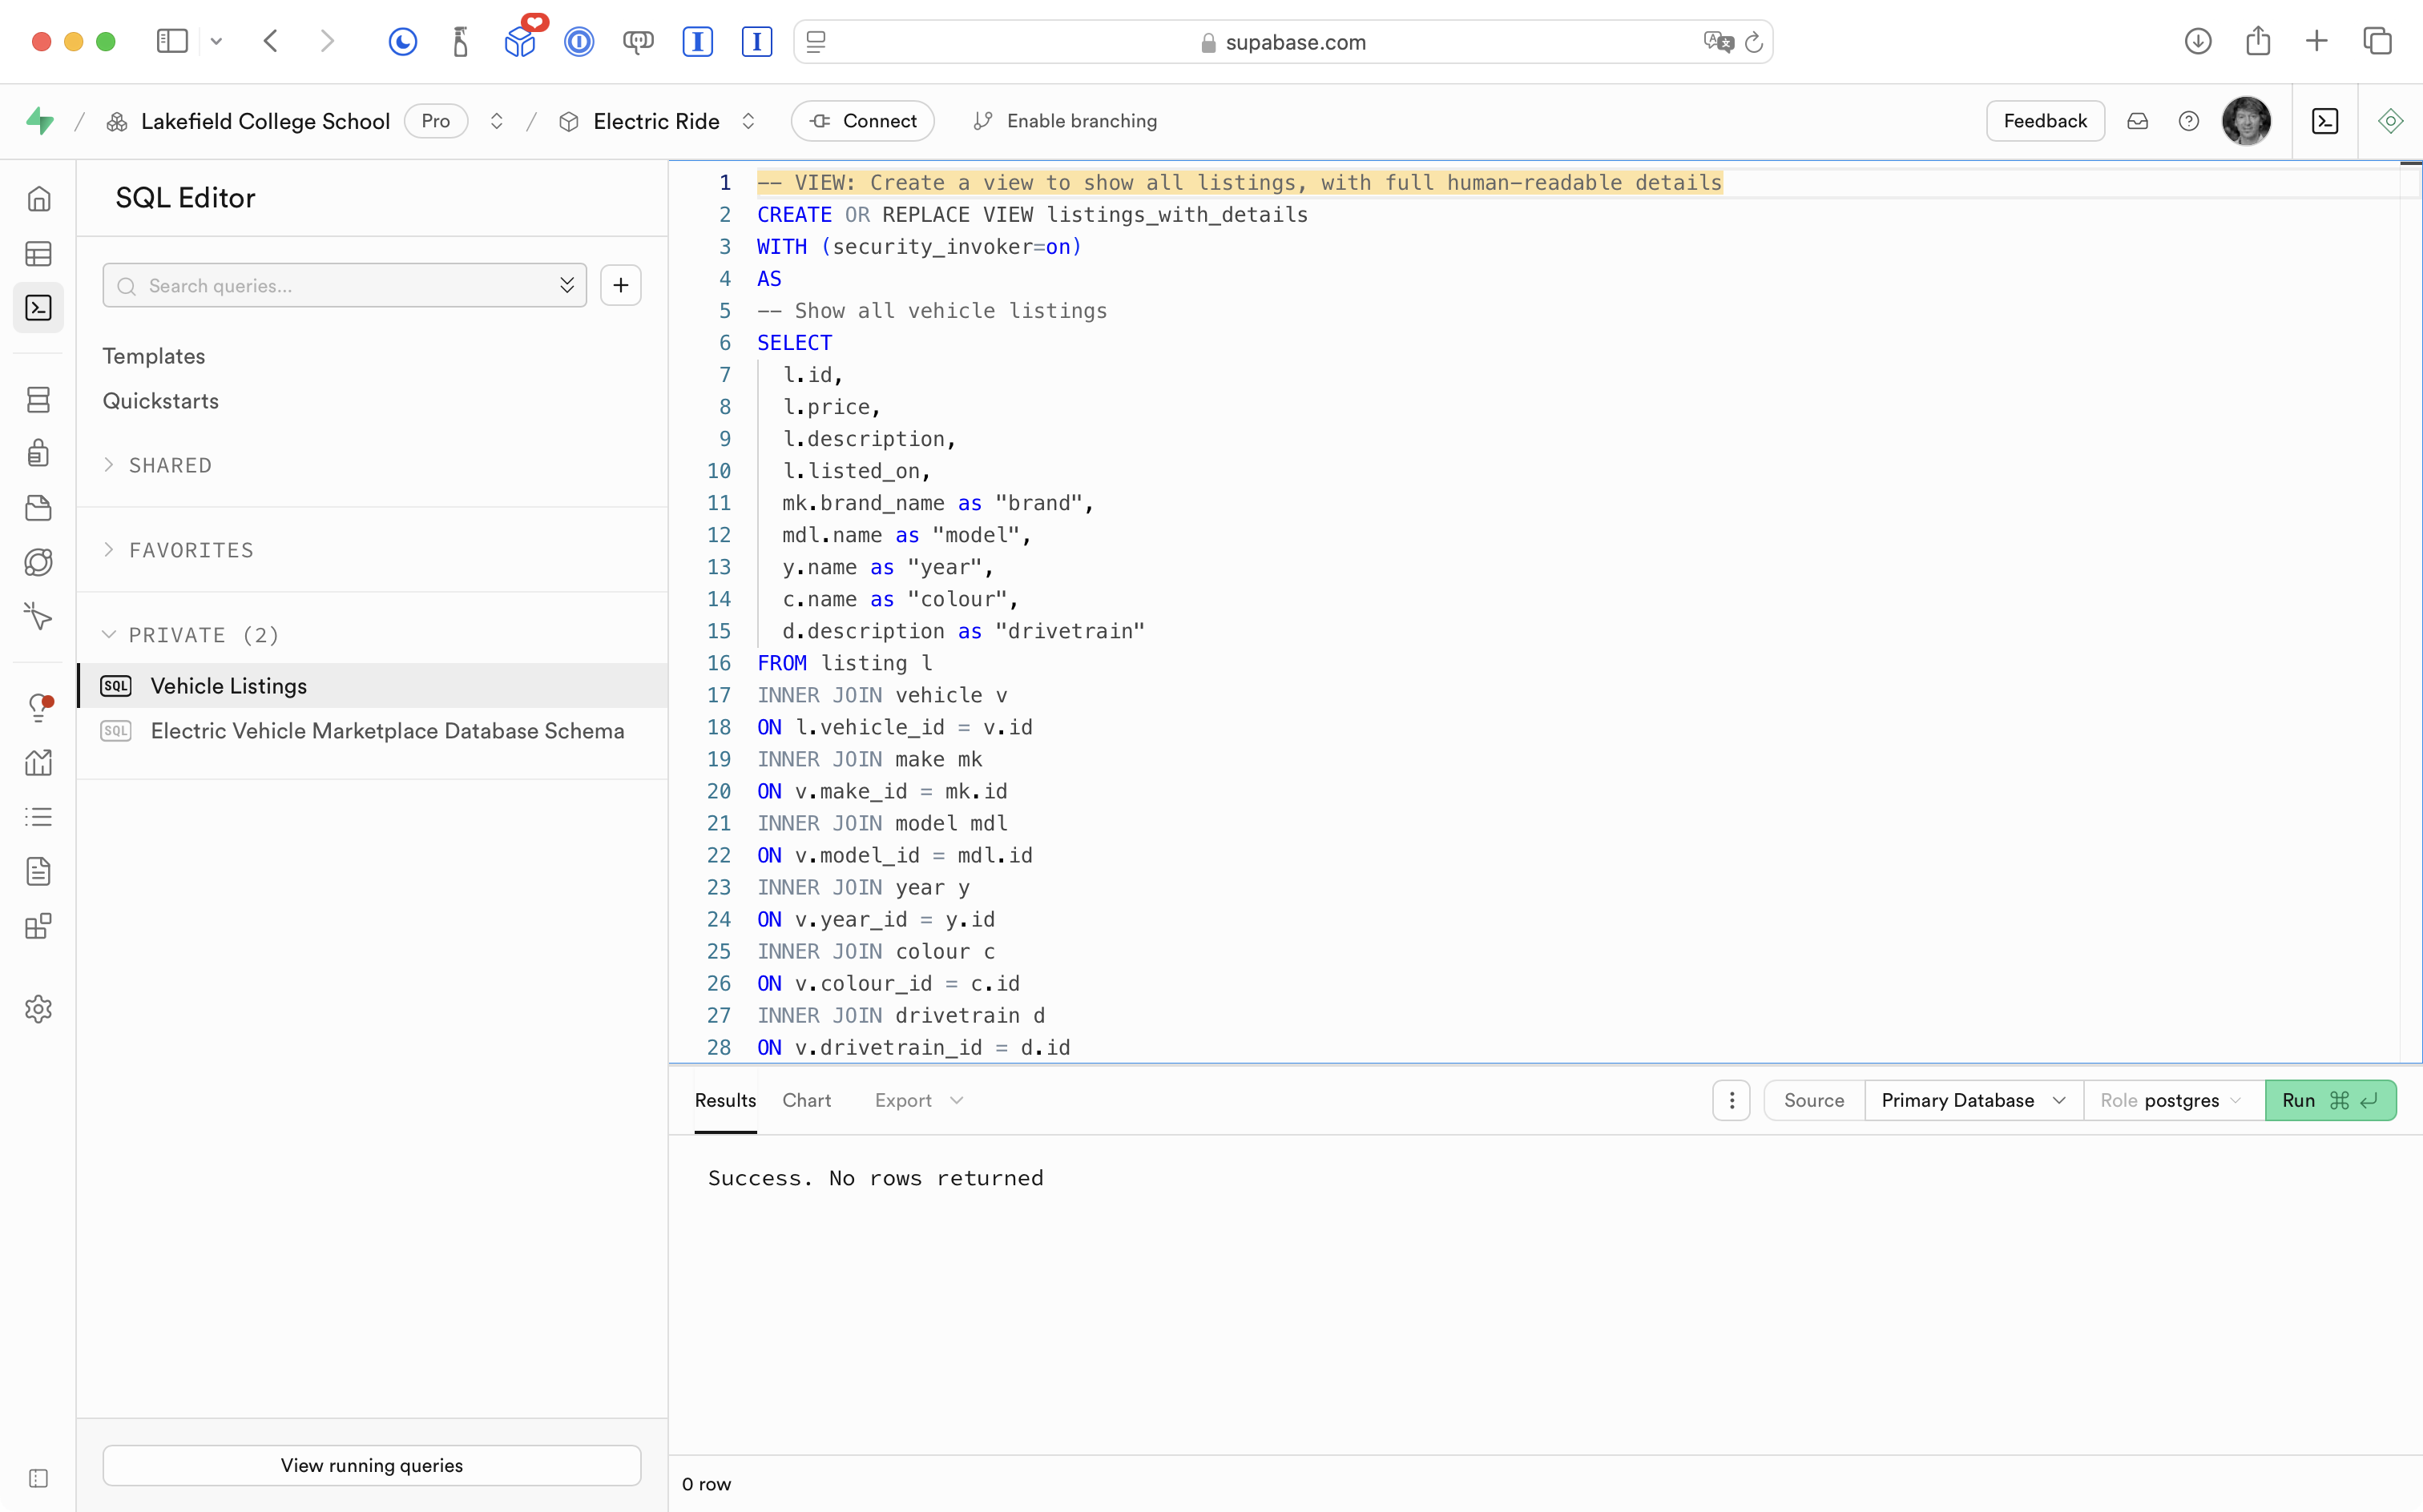Open the Database sidebar icon
The height and width of the screenshot is (1512, 2423).
(x=38, y=400)
